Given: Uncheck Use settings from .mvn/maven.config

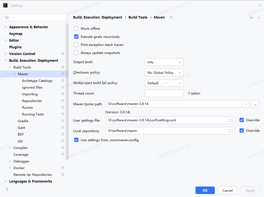Looking at the screenshot, I should [76, 140].
